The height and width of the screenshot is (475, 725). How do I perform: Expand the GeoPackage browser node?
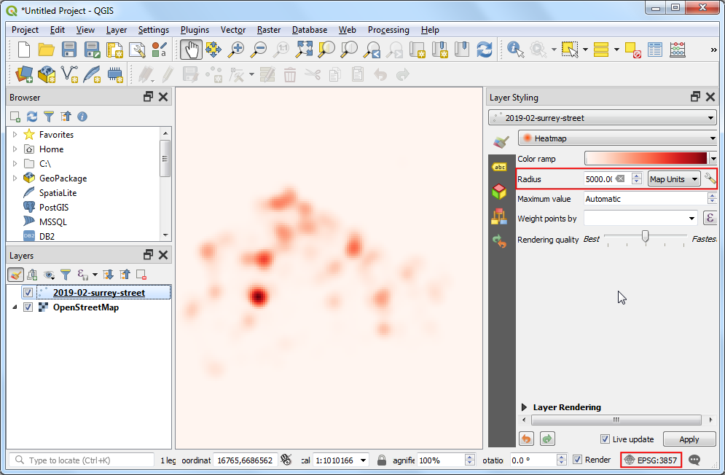click(x=15, y=178)
